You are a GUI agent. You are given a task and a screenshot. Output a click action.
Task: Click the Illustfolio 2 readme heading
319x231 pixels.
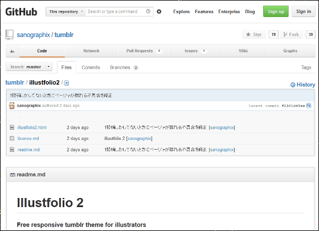tap(50, 203)
